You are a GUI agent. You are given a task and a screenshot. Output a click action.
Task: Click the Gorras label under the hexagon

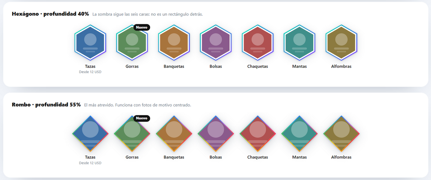(132, 66)
